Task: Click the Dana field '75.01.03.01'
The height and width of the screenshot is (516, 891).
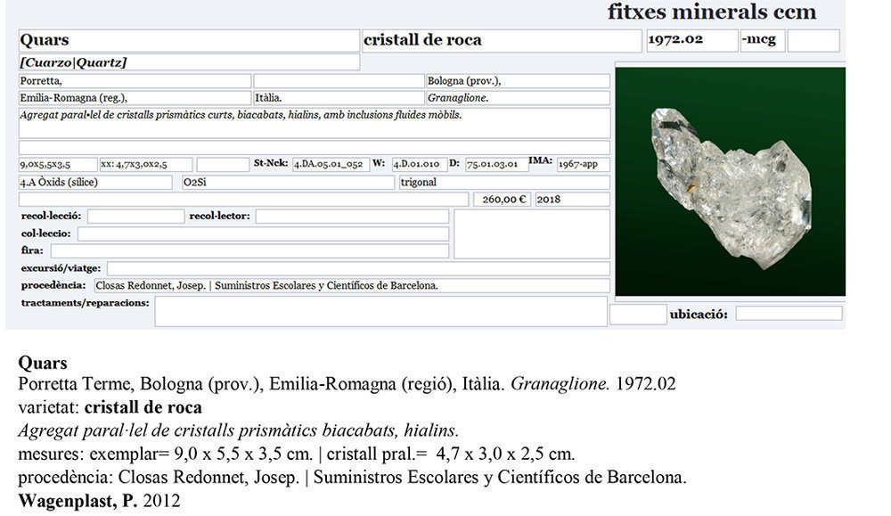Action: click(496, 164)
